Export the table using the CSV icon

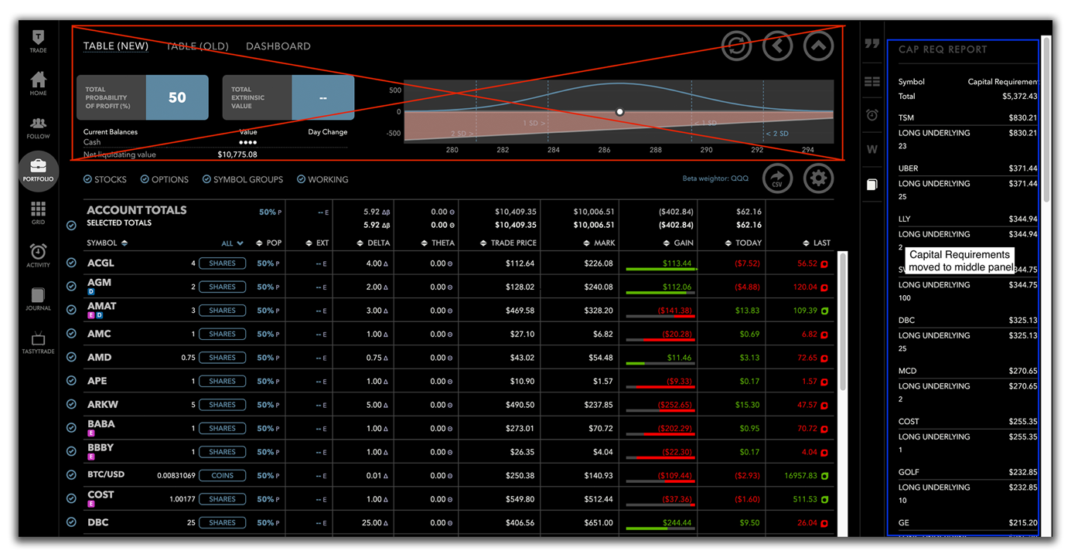(777, 178)
